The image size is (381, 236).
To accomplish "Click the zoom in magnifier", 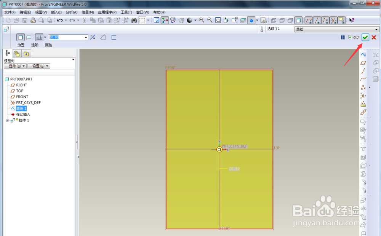I will (x=202, y=21).
